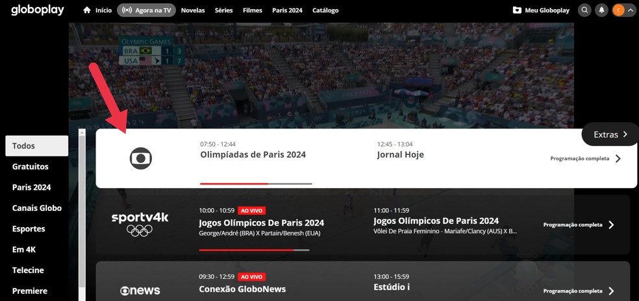639x301 pixels.
Task: Click progress bar under sportv4k Jogos Olímpicos
Action: 254,250
